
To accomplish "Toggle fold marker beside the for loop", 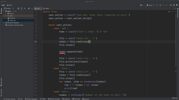I will (42, 82).
